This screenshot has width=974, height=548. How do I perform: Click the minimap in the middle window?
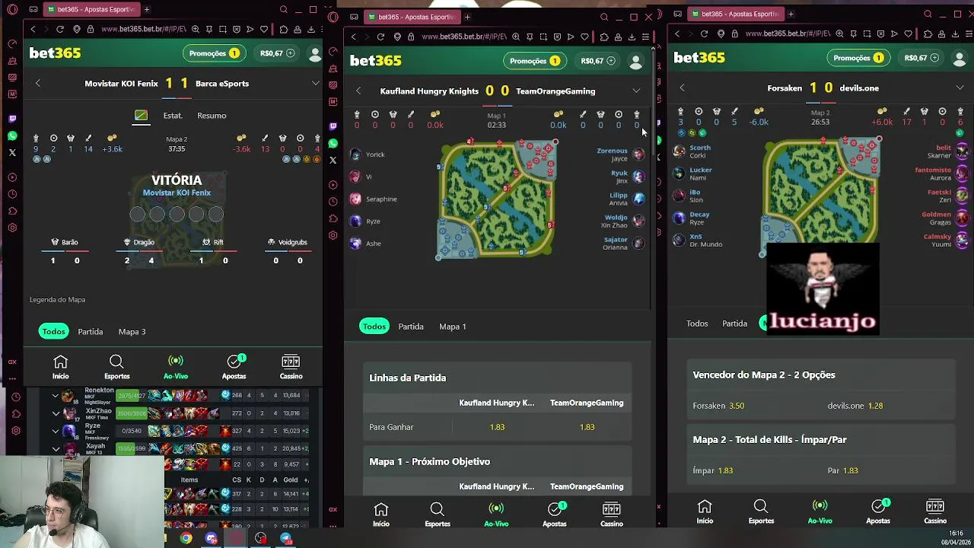tap(498, 199)
